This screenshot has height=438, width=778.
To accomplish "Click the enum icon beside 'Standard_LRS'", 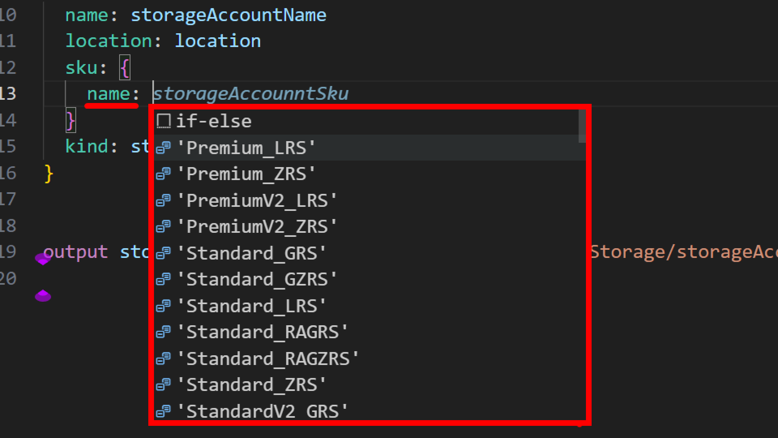I will [x=163, y=306].
